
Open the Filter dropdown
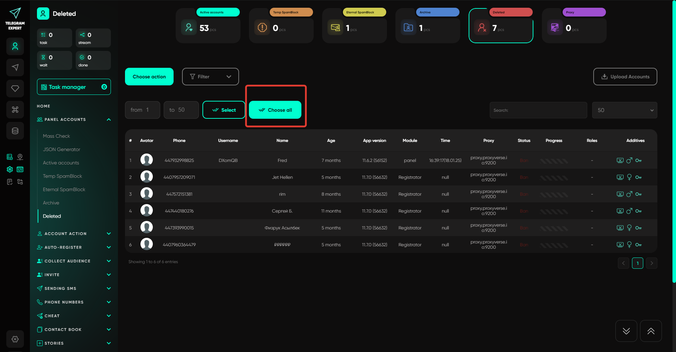[x=210, y=77]
